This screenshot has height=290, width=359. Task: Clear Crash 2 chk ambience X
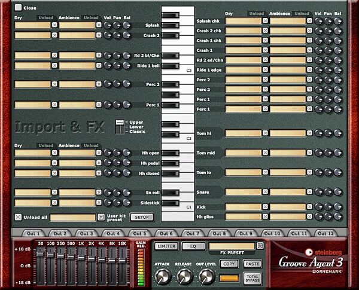pos(309,30)
